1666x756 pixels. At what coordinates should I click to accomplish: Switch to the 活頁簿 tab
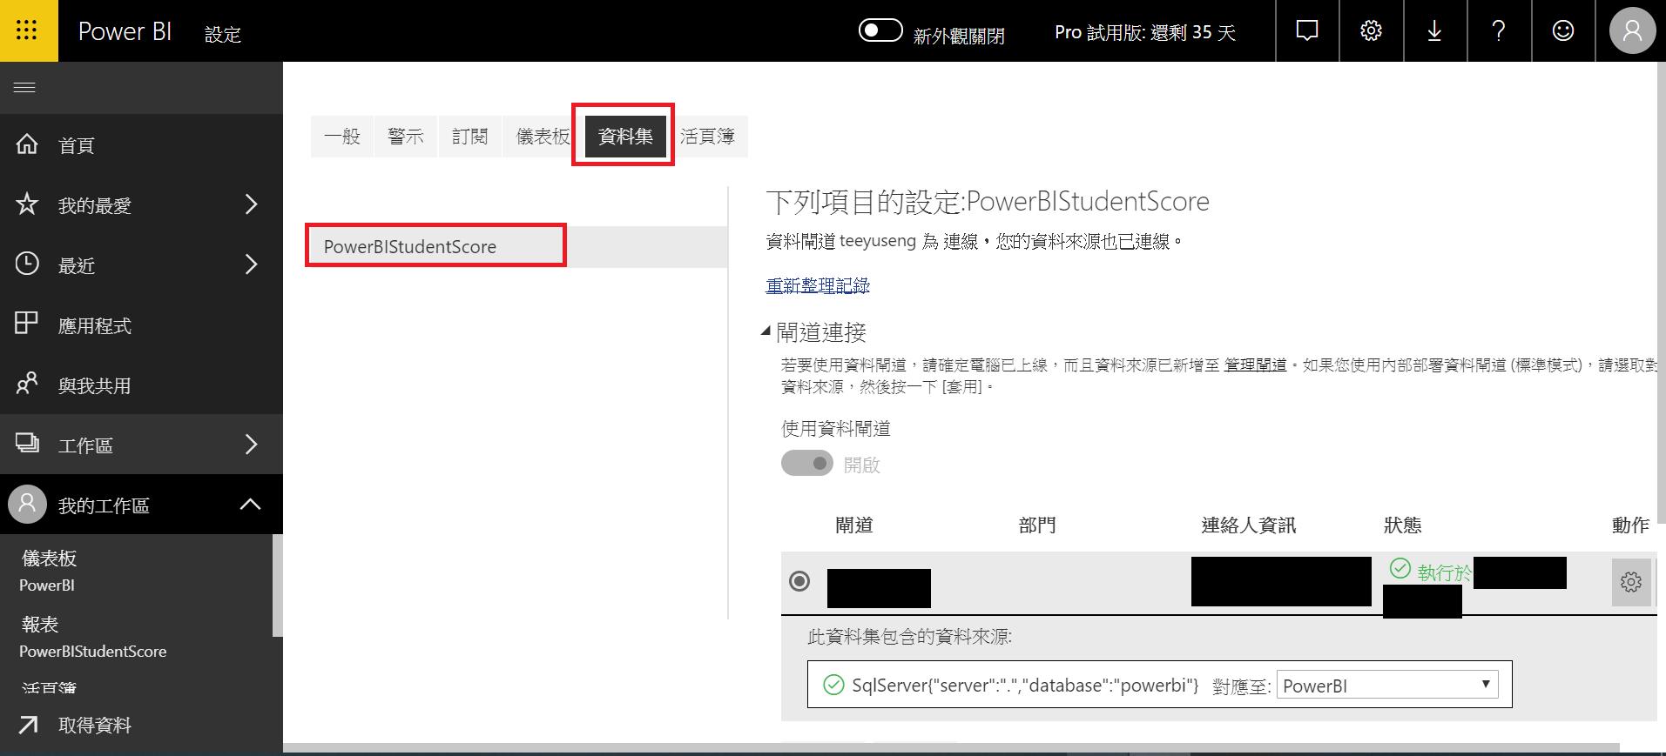click(x=707, y=137)
